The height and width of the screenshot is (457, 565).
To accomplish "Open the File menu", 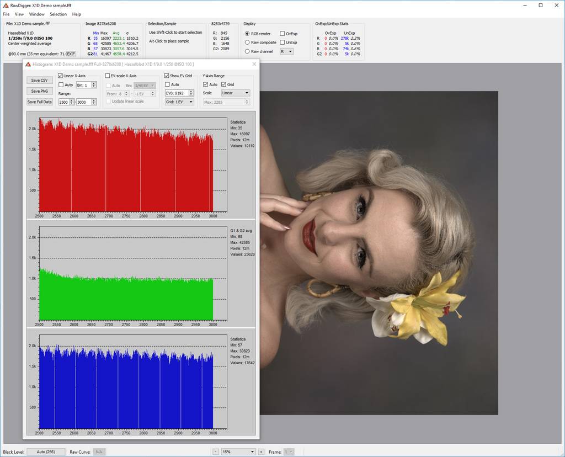I will click(x=7, y=14).
